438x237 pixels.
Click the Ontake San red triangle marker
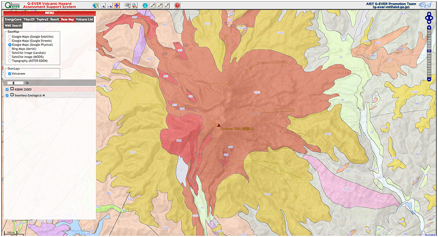[x=219, y=125]
